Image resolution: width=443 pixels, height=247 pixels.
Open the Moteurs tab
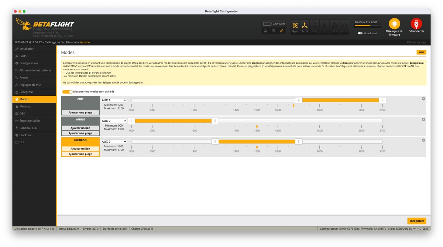point(34,106)
